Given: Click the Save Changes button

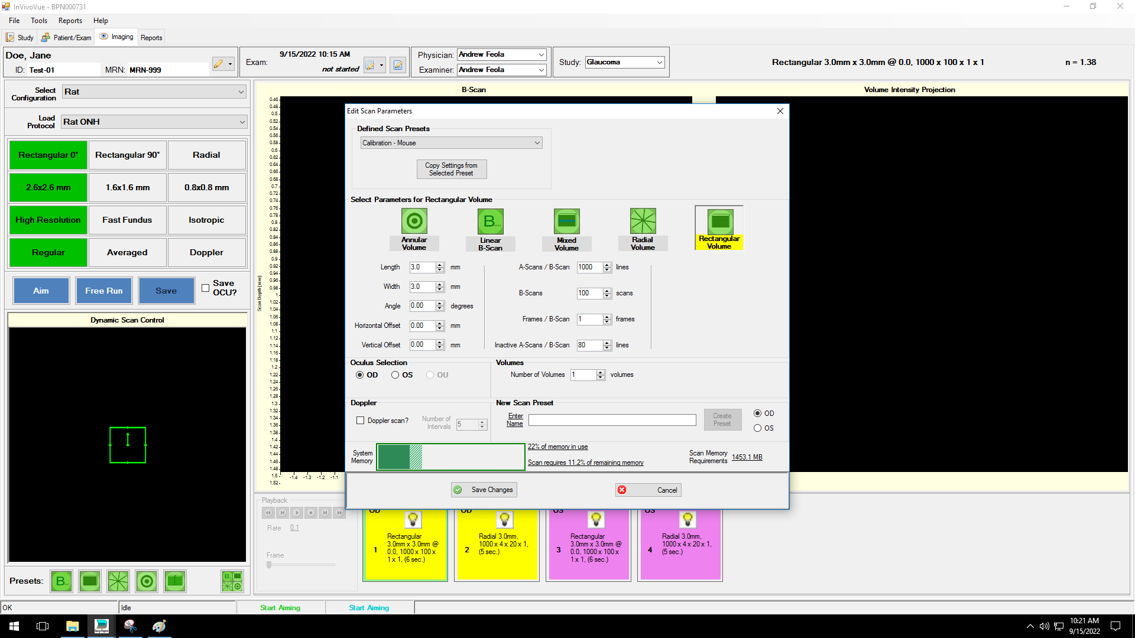Looking at the screenshot, I should click(484, 490).
